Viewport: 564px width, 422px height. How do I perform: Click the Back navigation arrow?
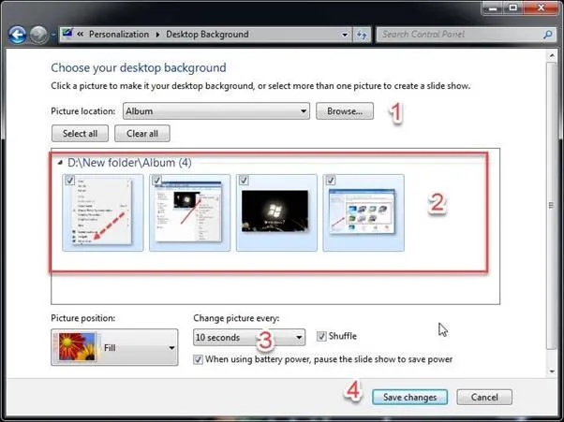tap(17, 35)
